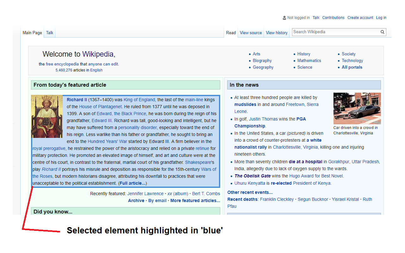Screen dimensions: 405x253
Task: Open the Charlottesville car crash photo
Action: coord(357,108)
